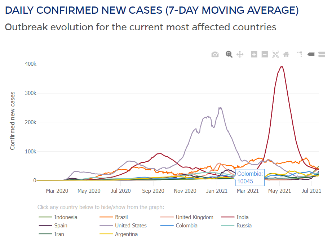
Task: Click the Zoom out minus button
Action: (265, 55)
